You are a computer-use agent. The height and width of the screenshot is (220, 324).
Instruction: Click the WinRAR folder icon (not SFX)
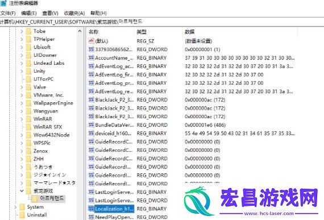click(x=28, y=119)
